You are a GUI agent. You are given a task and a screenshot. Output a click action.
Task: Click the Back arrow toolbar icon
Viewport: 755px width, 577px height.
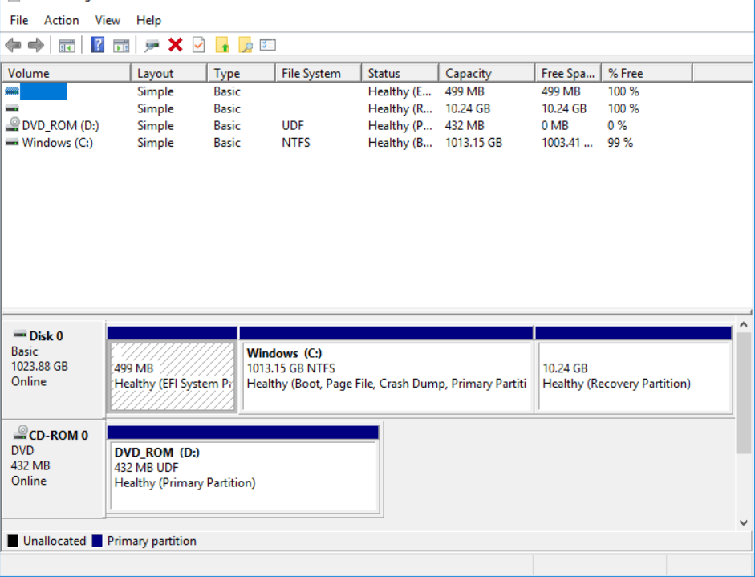point(13,45)
